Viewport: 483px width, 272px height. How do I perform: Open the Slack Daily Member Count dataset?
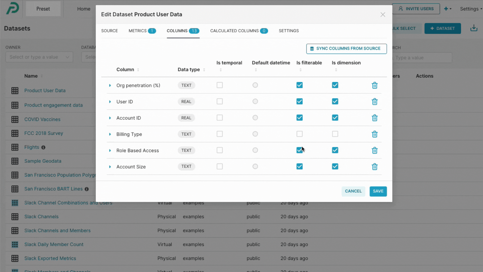point(54,244)
